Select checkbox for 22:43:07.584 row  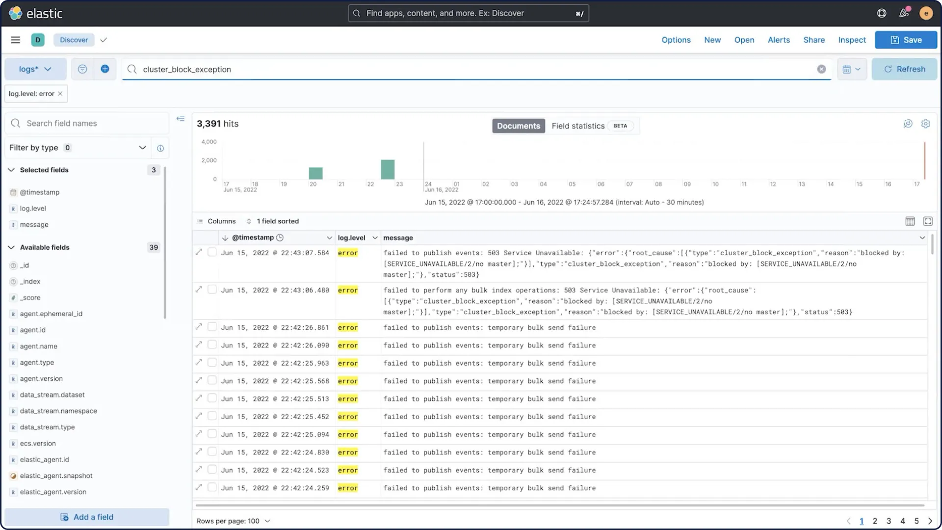click(212, 252)
